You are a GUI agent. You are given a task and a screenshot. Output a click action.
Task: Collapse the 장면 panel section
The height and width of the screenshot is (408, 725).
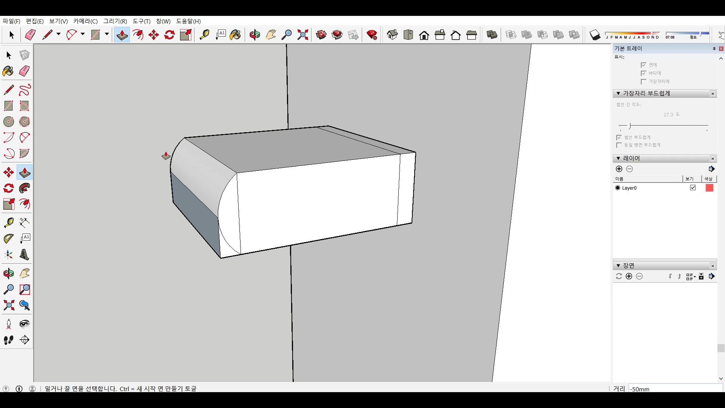click(618, 266)
